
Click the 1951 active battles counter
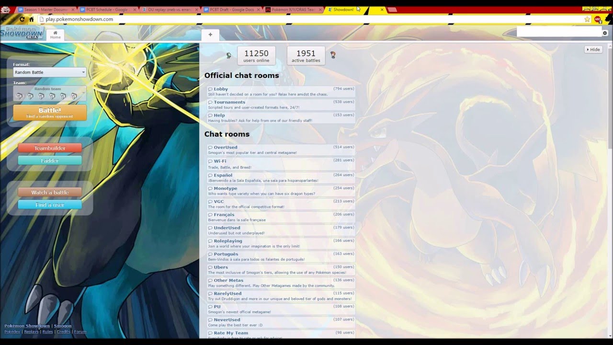point(306,56)
